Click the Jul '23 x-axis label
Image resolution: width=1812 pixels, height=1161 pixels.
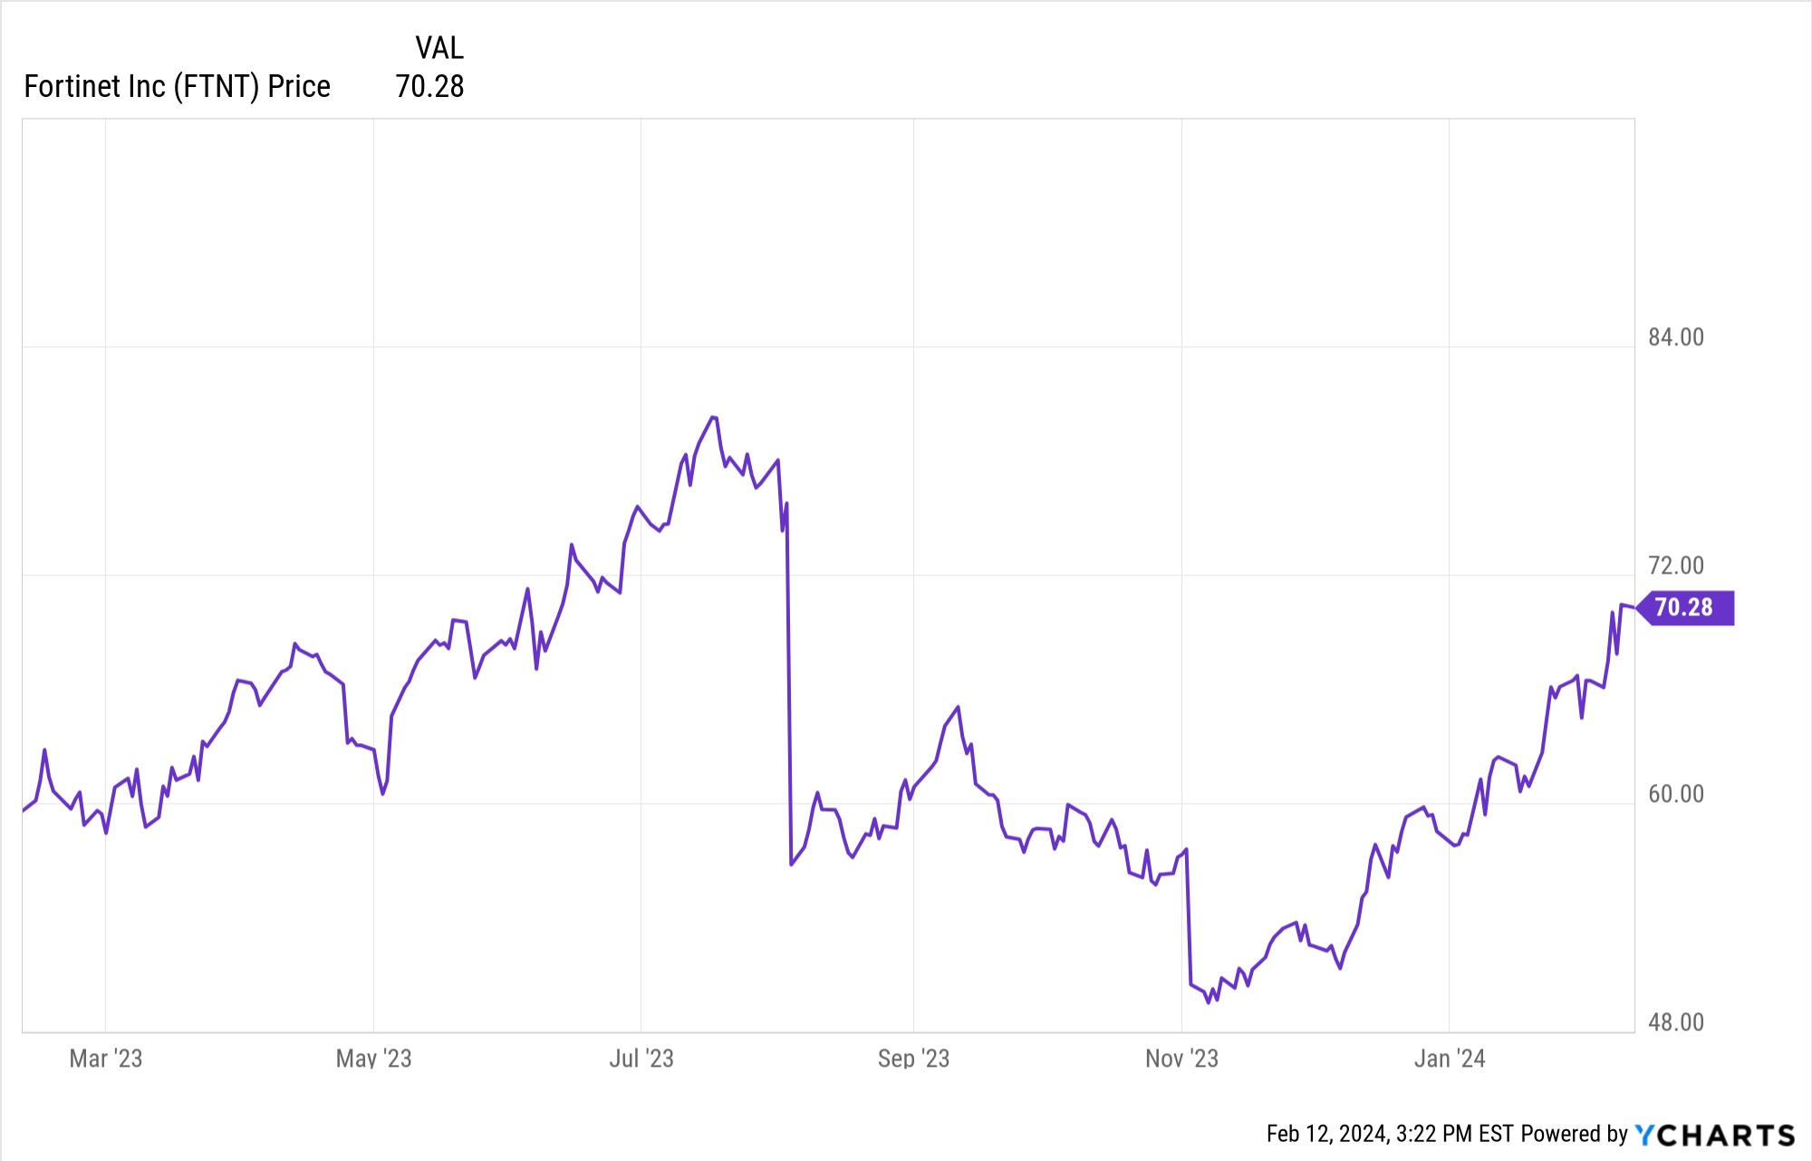click(x=641, y=1059)
